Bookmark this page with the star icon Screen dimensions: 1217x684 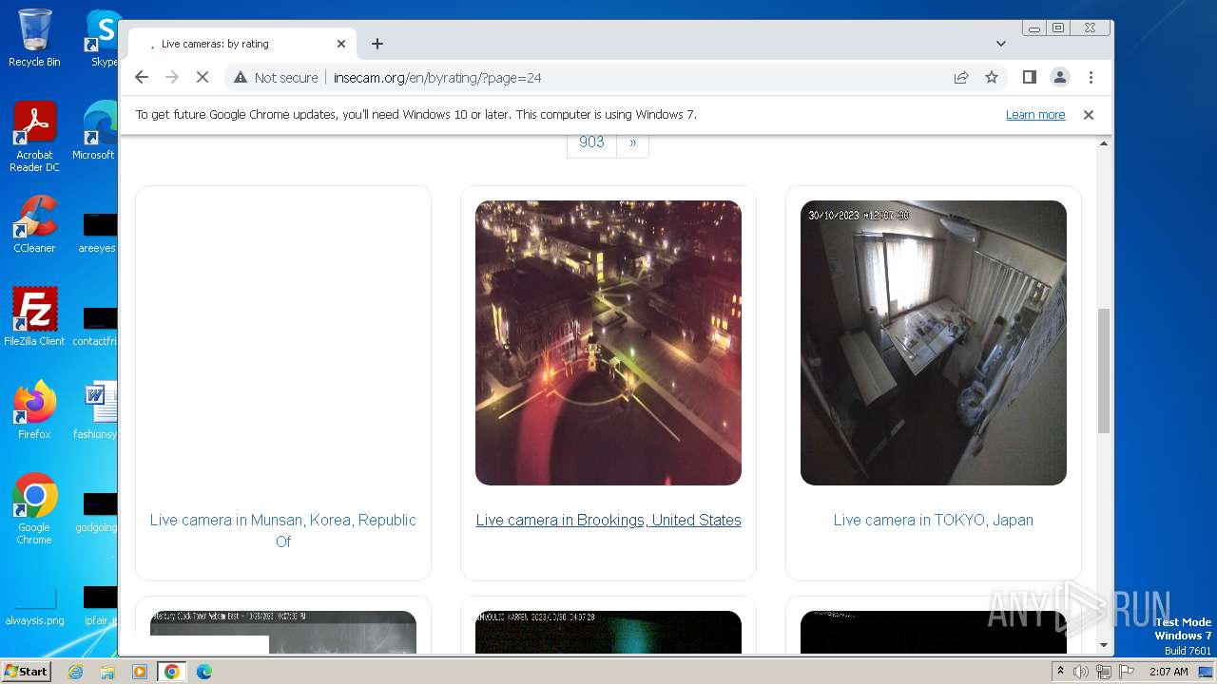tap(992, 78)
